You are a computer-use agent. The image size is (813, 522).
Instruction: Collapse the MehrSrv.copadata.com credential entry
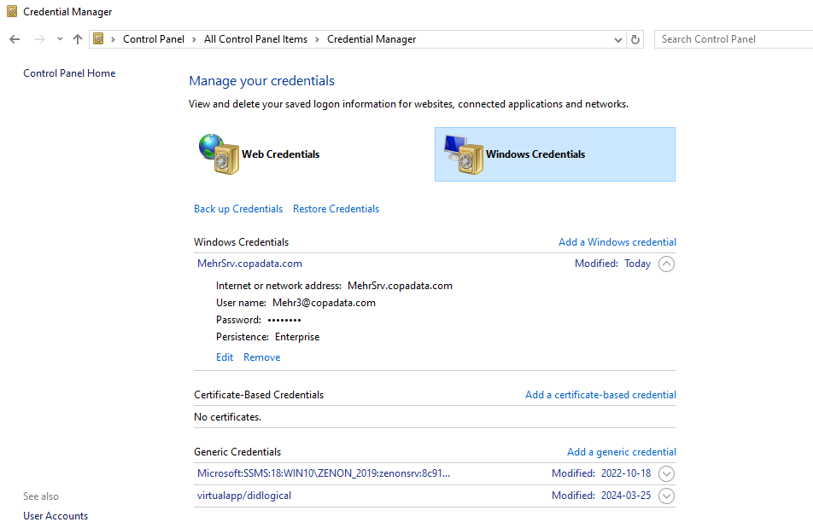(x=667, y=264)
